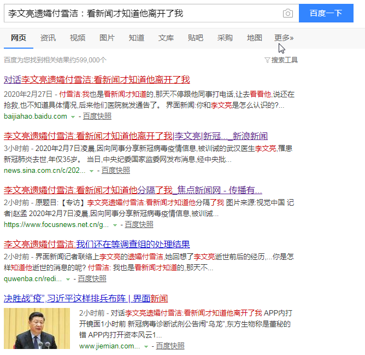
Task: Expand arrow next to baijiahao.baidu.com
Action: [x=72, y=117]
